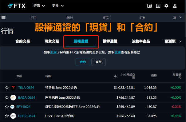Select ETH in the ticker bar

[142, 18]
